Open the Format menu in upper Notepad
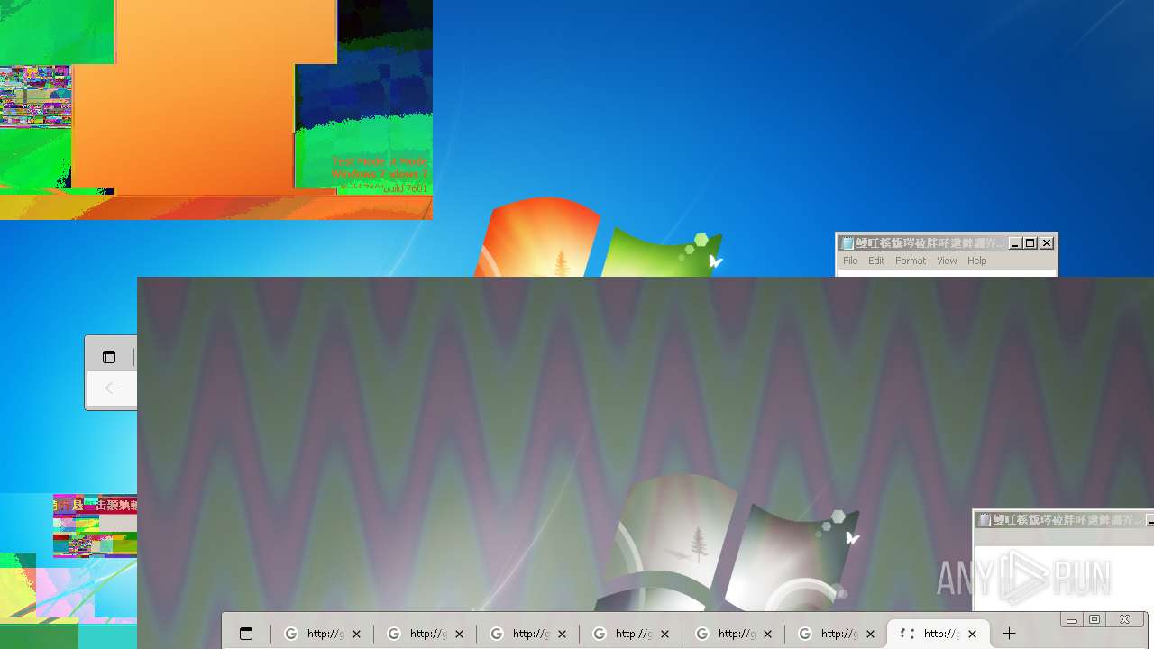The width and height of the screenshot is (1154, 649). pyautogui.click(x=911, y=261)
